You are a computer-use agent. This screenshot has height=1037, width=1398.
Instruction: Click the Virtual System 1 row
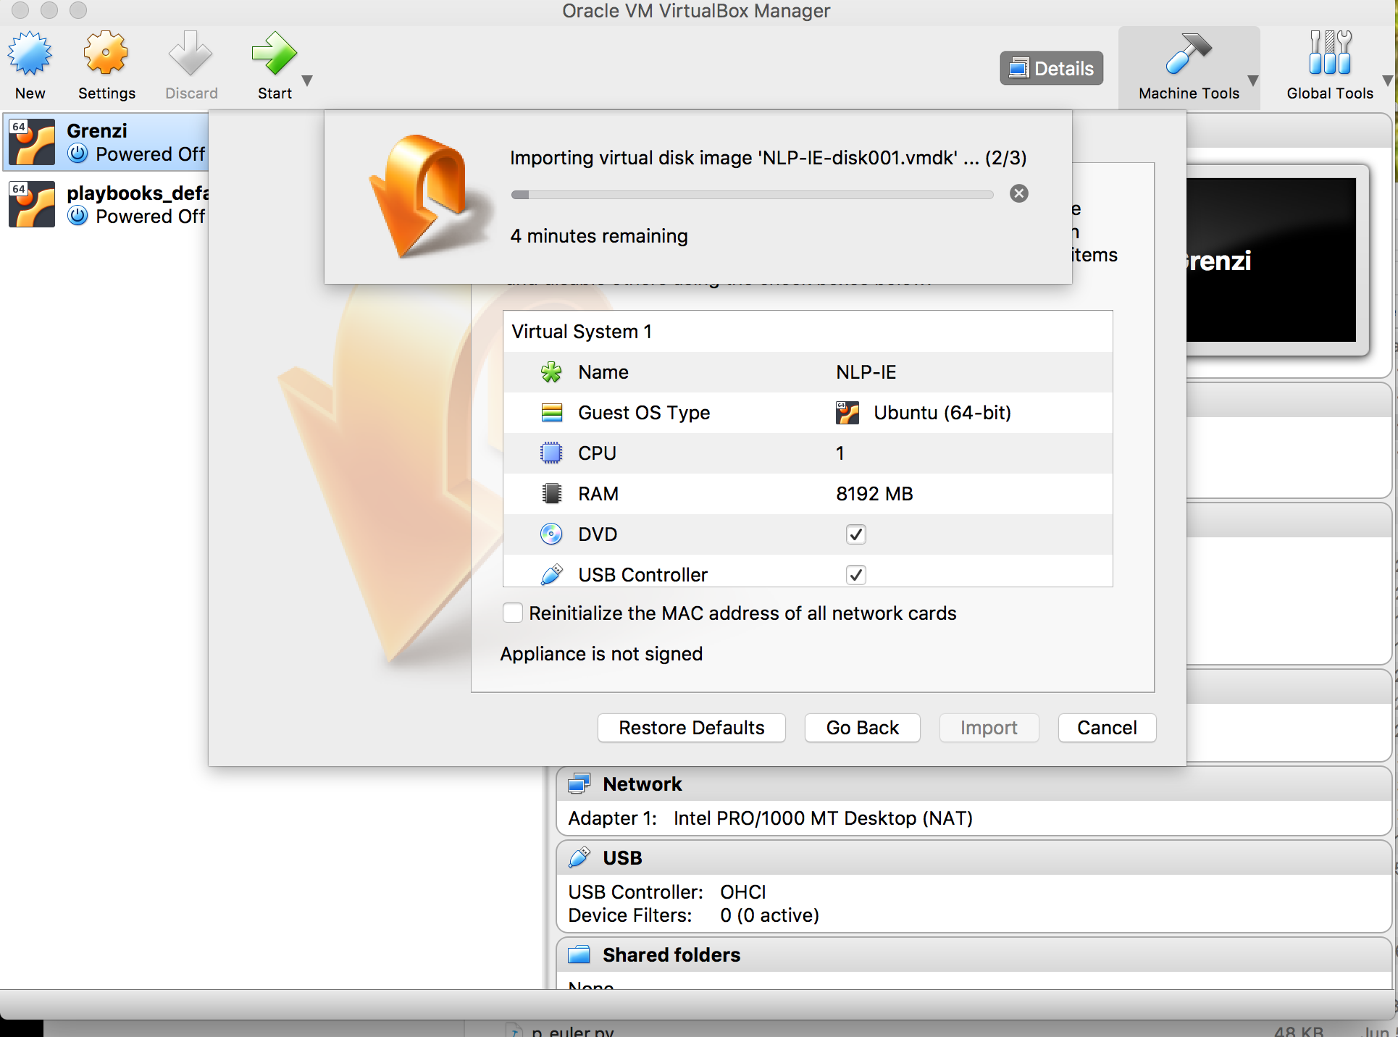click(x=808, y=332)
